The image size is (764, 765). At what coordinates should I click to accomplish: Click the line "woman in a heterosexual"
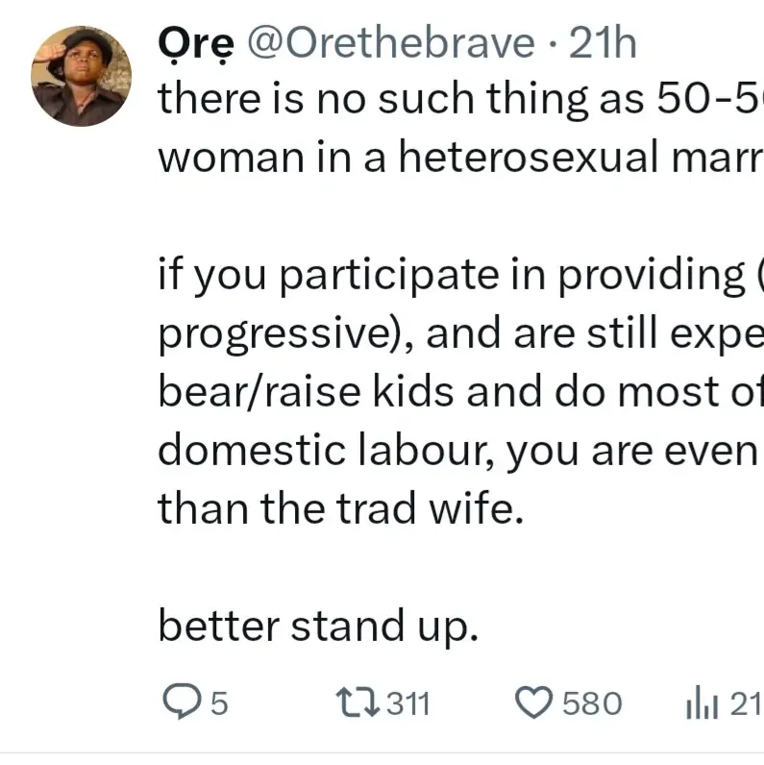459,157
